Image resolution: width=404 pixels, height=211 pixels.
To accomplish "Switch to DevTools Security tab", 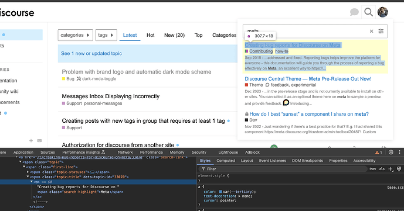I will pos(199,152).
